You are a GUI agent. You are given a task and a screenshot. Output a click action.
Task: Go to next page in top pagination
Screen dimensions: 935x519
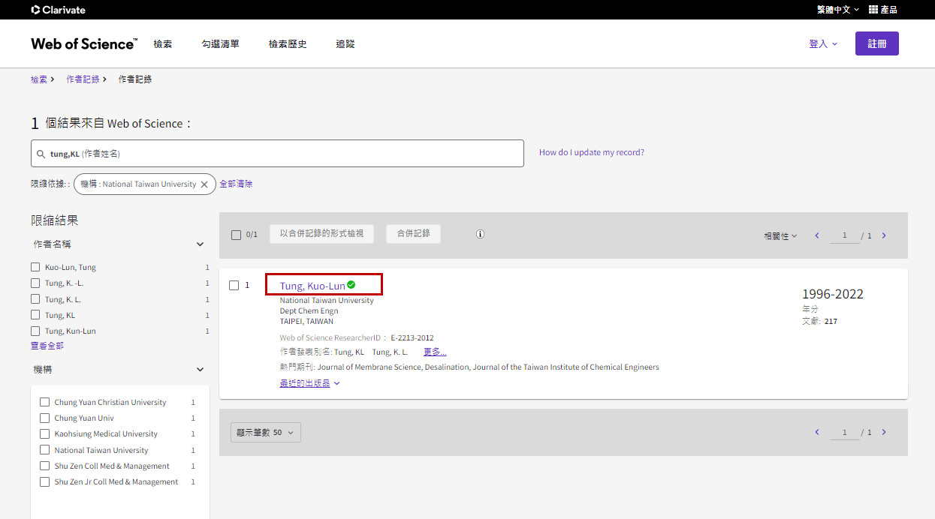coord(884,235)
